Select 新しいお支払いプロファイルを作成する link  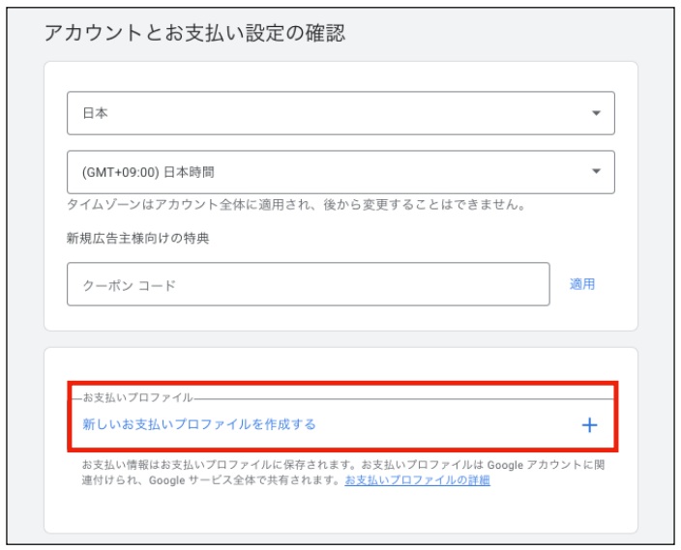(x=199, y=424)
